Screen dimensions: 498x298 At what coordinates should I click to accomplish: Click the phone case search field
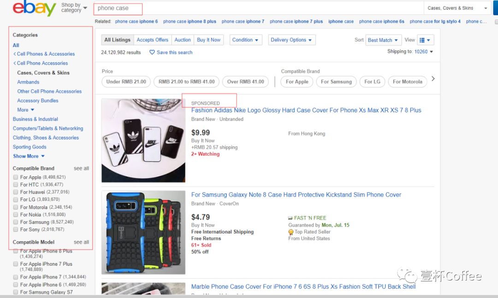(x=258, y=8)
